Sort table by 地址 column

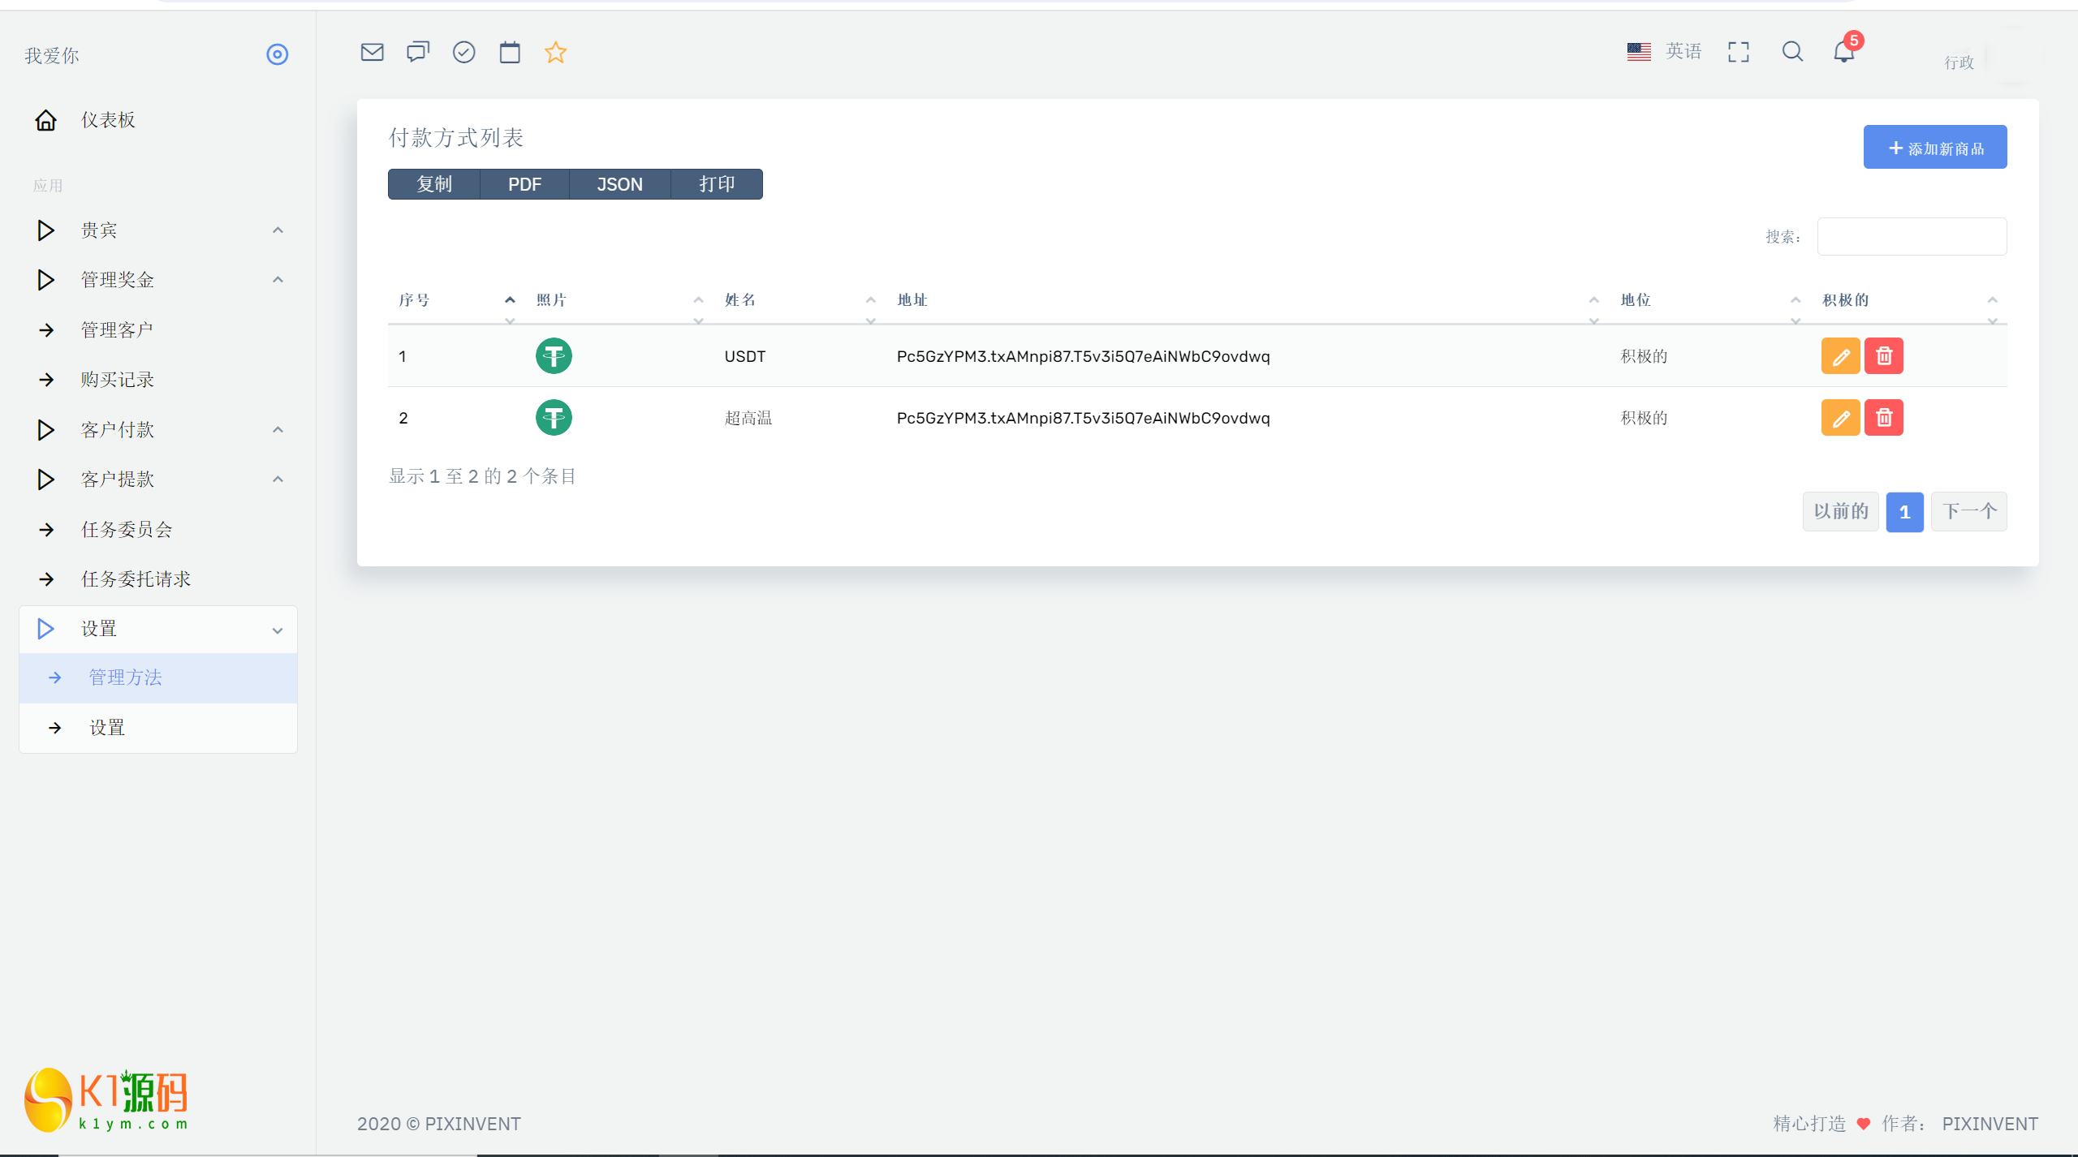tap(1248, 300)
